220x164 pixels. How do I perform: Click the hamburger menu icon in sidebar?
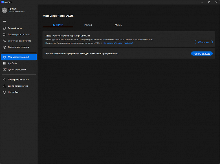(4, 21)
